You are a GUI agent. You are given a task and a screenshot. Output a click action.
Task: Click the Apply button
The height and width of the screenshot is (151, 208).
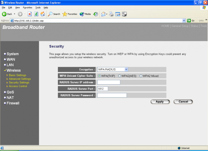pyautogui.click(x=160, y=102)
